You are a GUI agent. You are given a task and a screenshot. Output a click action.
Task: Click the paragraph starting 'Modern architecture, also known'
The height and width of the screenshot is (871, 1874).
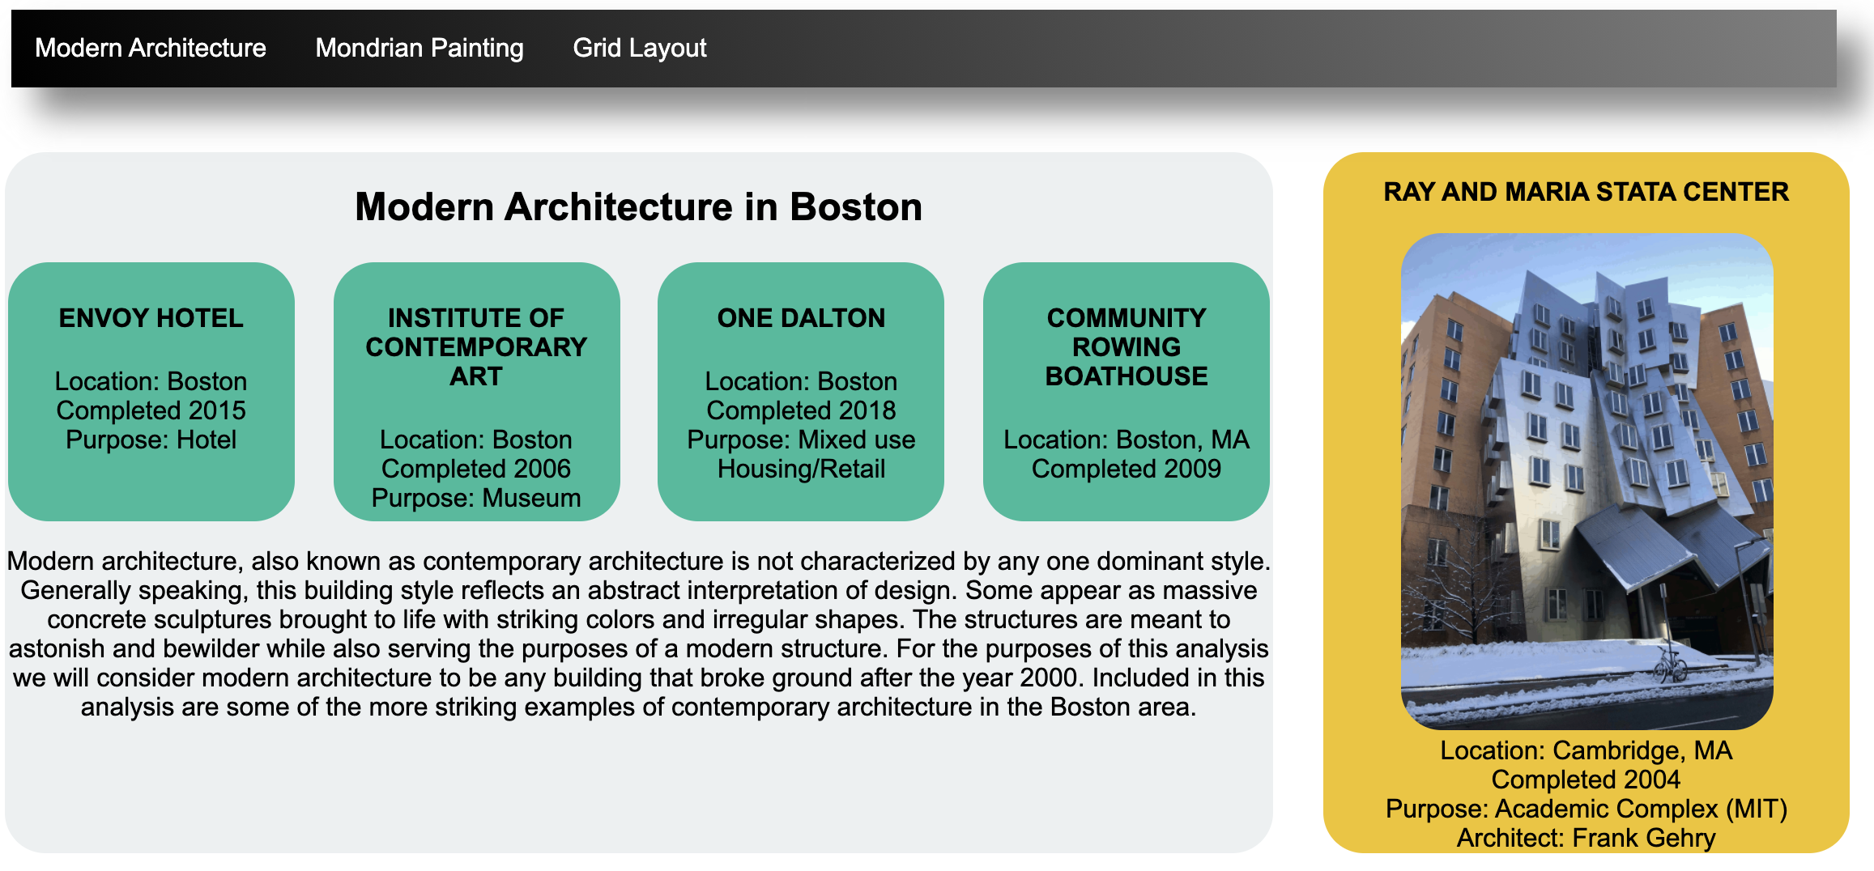point(639,634)
